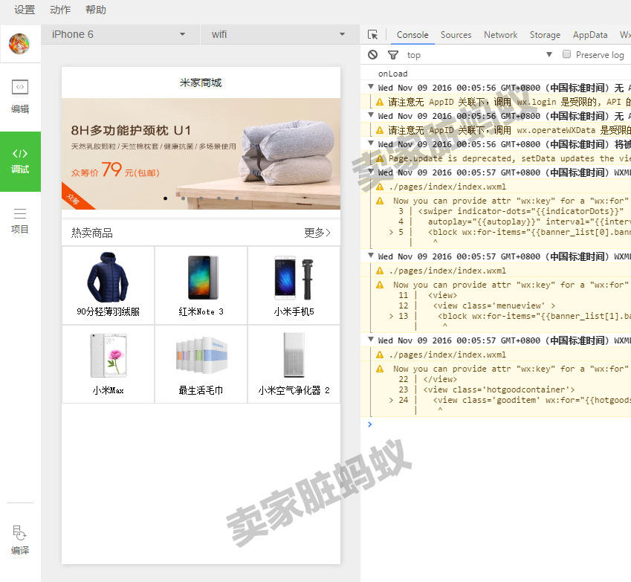Open the 调试 debug sidebar panel
The height and width of the screenshot is (582, 631).
20,161
